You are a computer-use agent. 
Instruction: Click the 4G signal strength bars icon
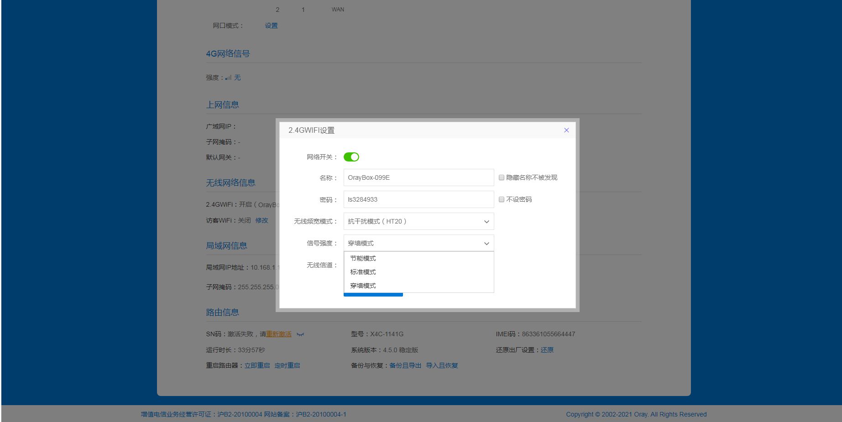[x=228, y=78]
